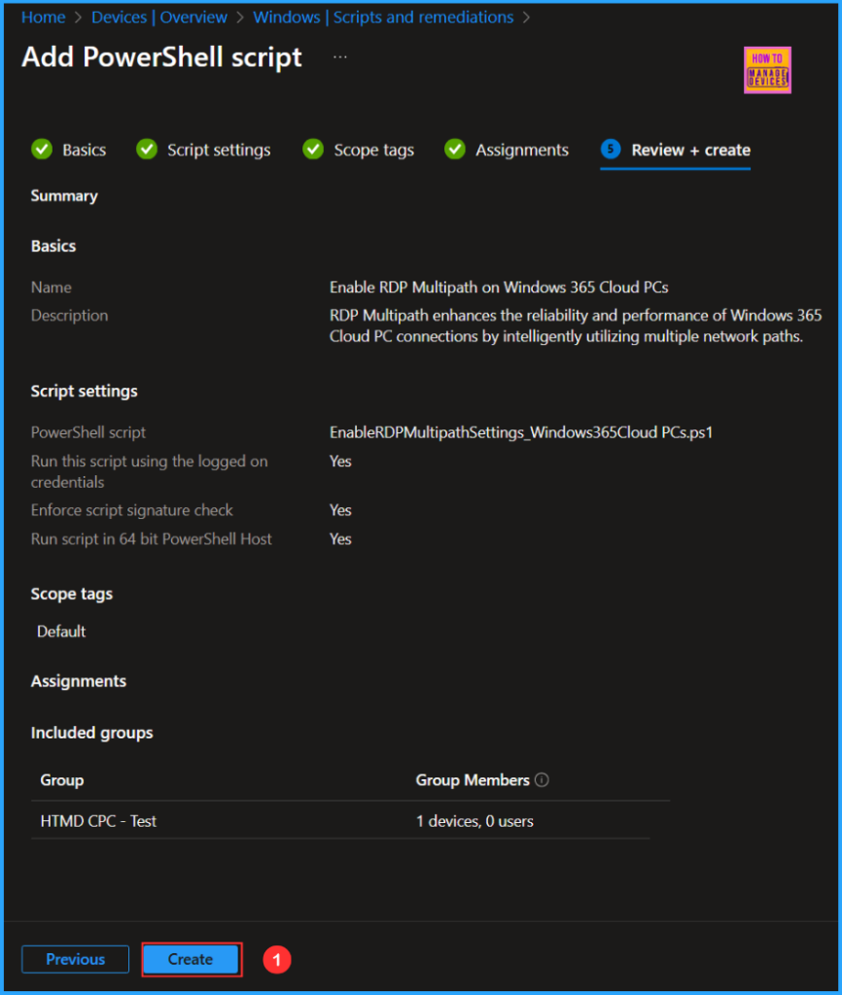The width and height of the screenshot is (842, 995).
Task: Open the ellipsis menu beside the page title
Action: pyautogui.click(x=339, y=57)
